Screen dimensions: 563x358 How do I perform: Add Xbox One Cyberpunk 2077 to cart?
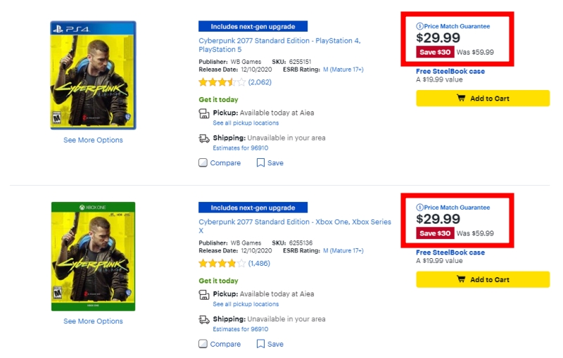482,280
